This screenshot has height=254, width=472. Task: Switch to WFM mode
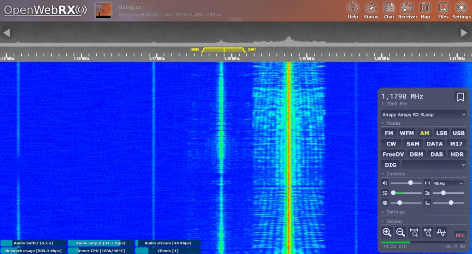(407, 133)
